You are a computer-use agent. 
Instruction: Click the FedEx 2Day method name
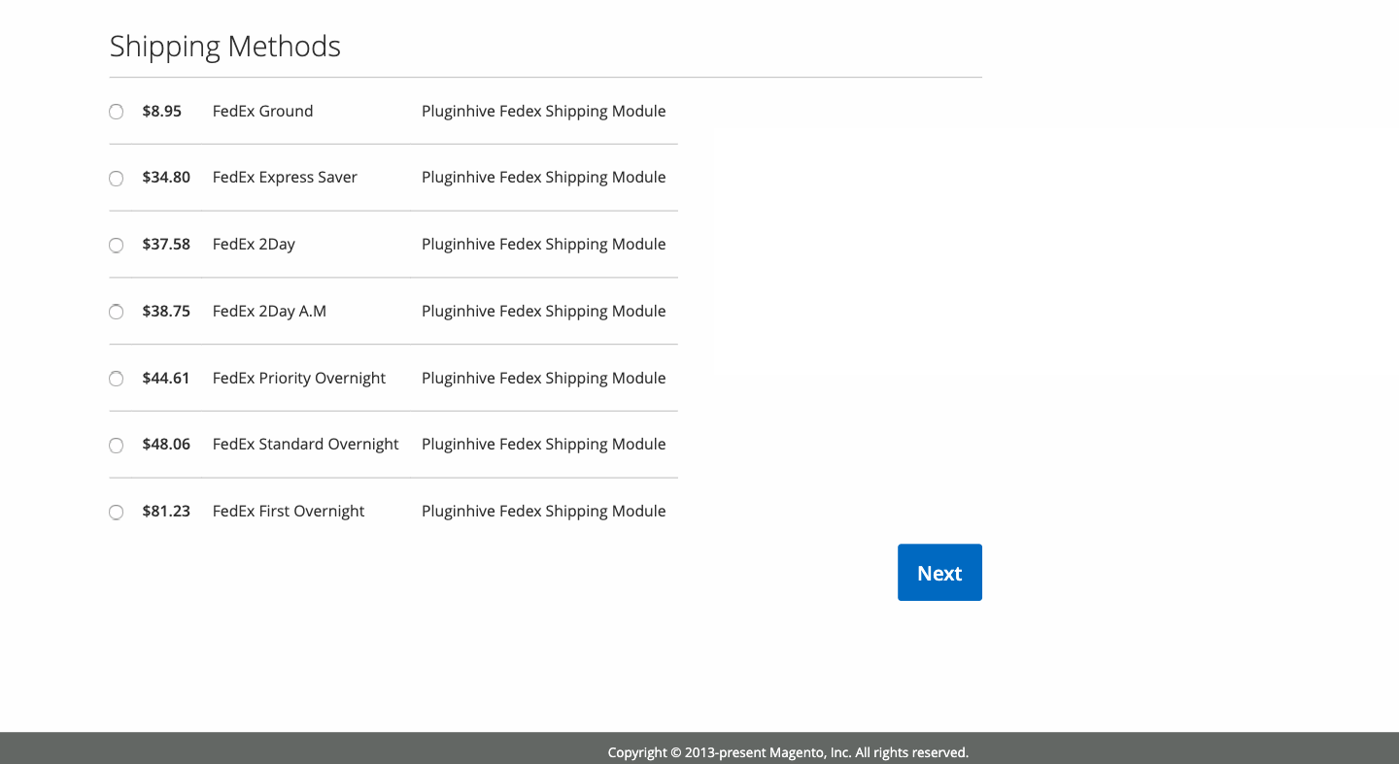pyautogui.click(x=254, y=244)
